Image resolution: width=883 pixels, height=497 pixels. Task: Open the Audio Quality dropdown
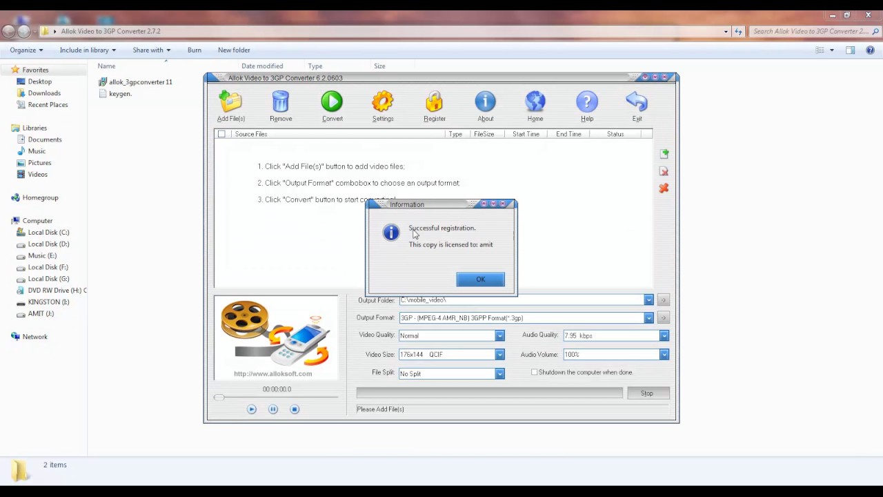[x=664, y=336]
